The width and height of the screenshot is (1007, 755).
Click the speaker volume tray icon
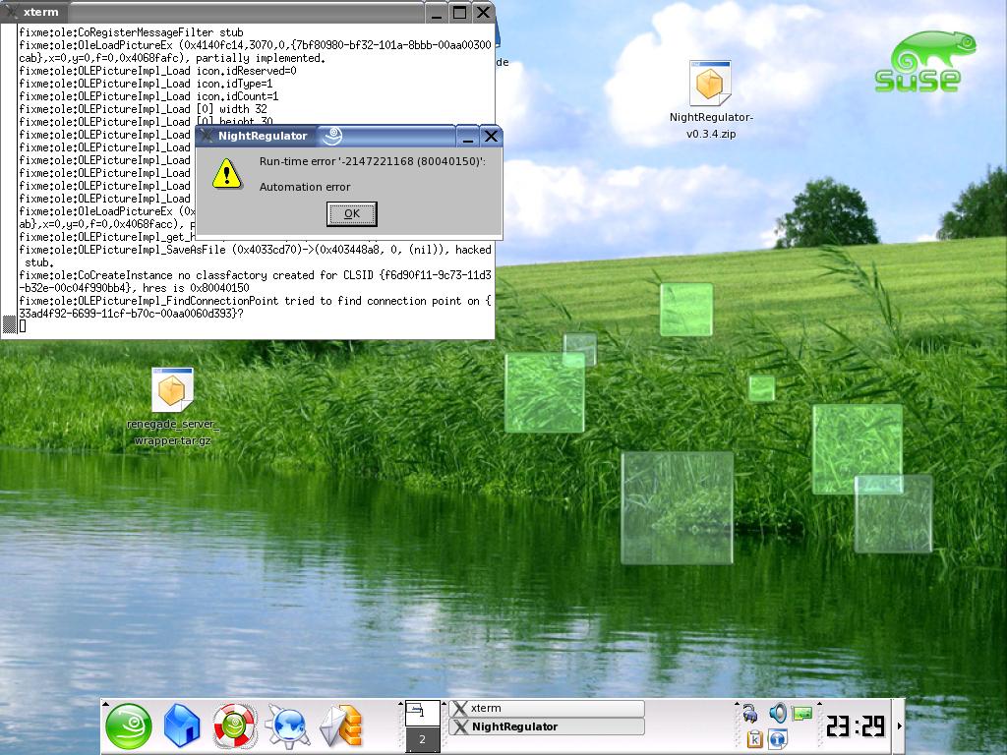point(778,713)
